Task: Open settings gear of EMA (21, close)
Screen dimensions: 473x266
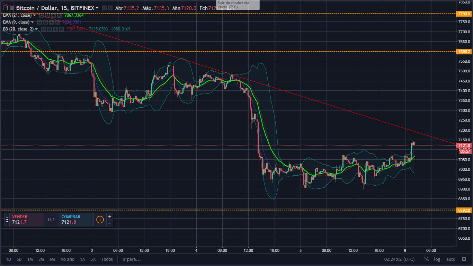Action: [47, 15]
